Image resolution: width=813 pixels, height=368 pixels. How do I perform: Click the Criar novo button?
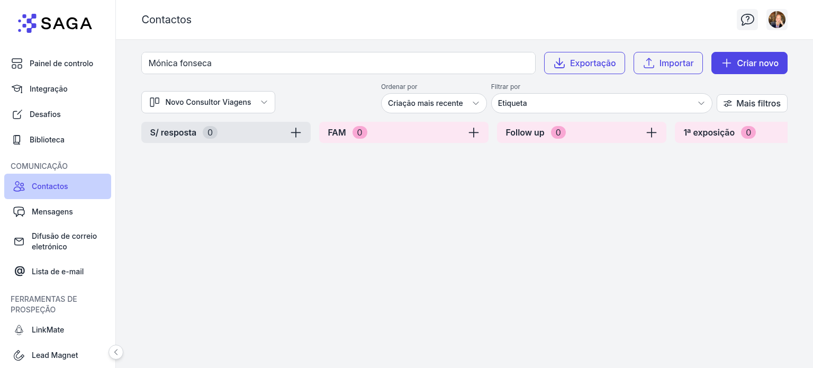pyautogui.click(x=749, y=63)
